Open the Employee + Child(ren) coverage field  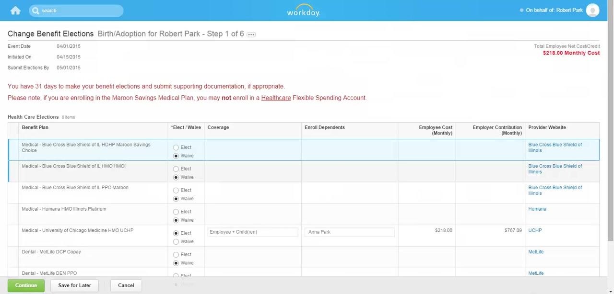(x=253, y=232)
